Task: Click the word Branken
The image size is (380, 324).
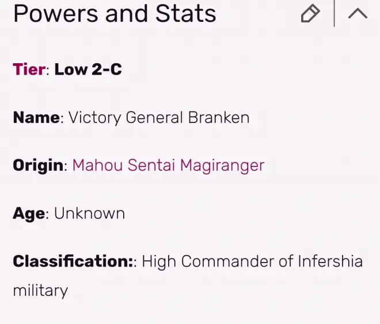Action: (219, 118)
